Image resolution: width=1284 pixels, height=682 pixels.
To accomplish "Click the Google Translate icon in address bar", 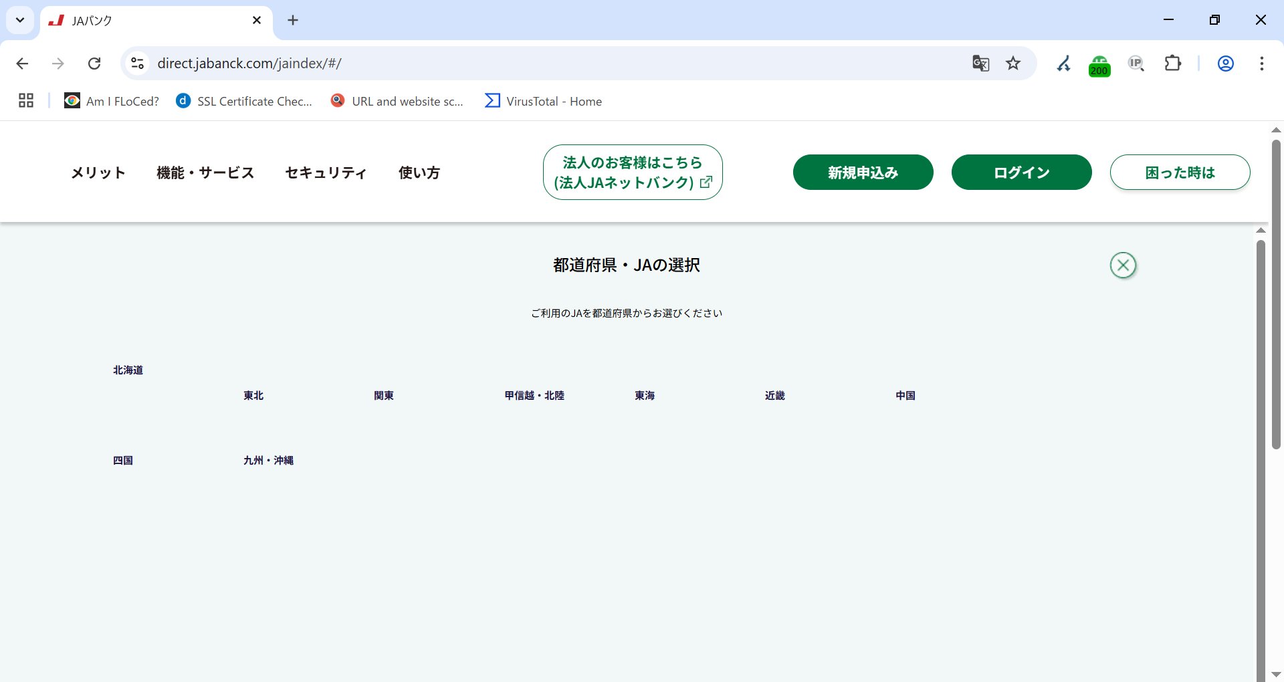I will pyautogui.click(x=980, y=64).
